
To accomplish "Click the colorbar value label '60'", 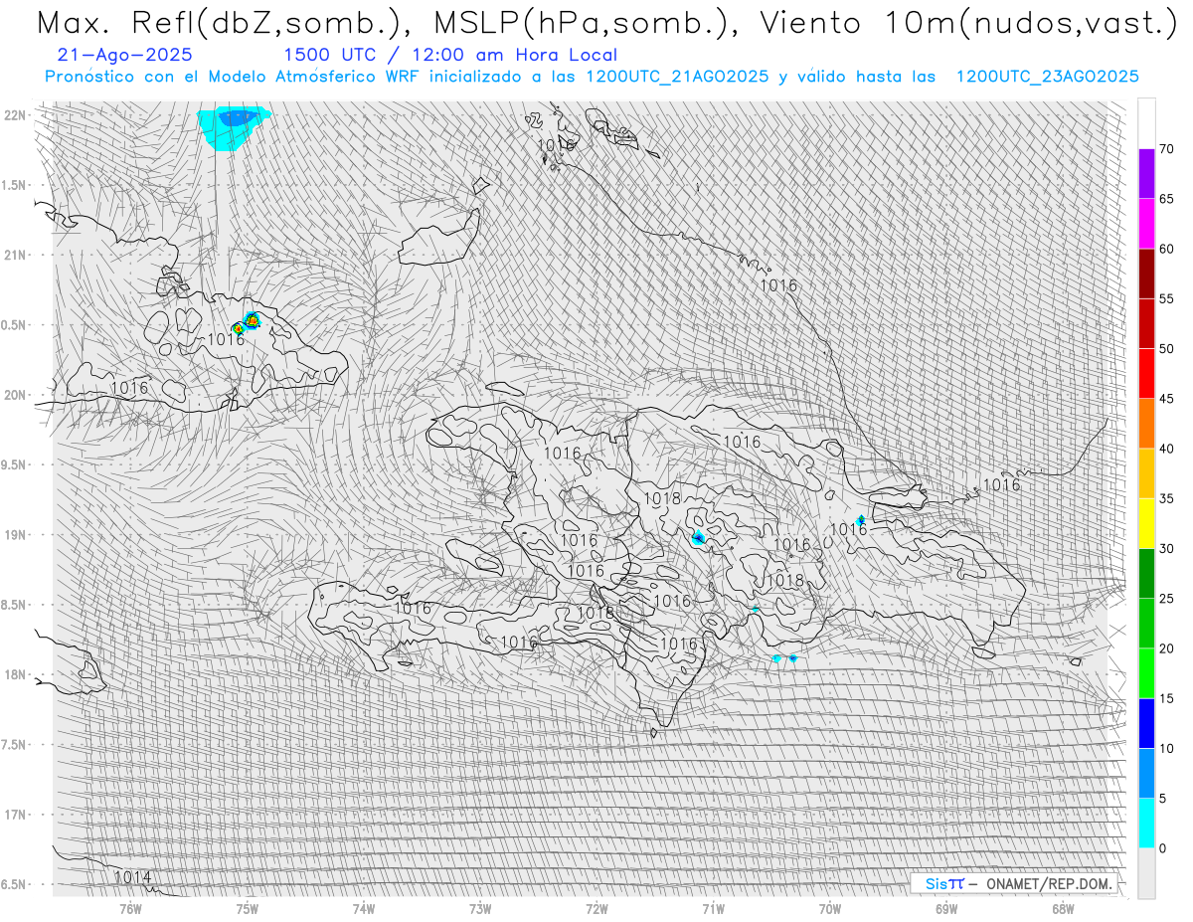I will [x=1166, y=249].
